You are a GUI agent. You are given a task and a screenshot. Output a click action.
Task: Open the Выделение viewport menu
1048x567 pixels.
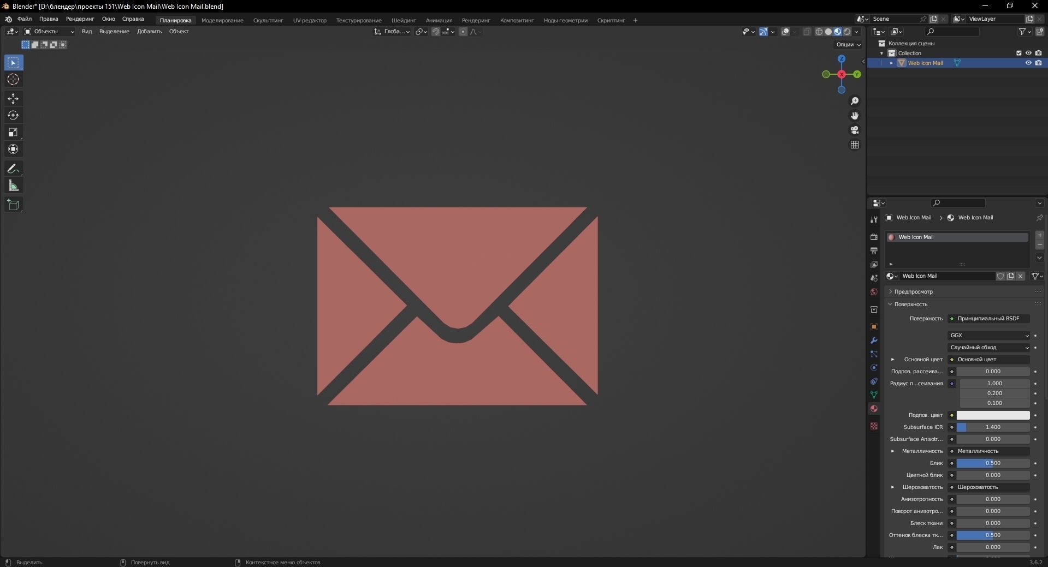tap(114, 32)
